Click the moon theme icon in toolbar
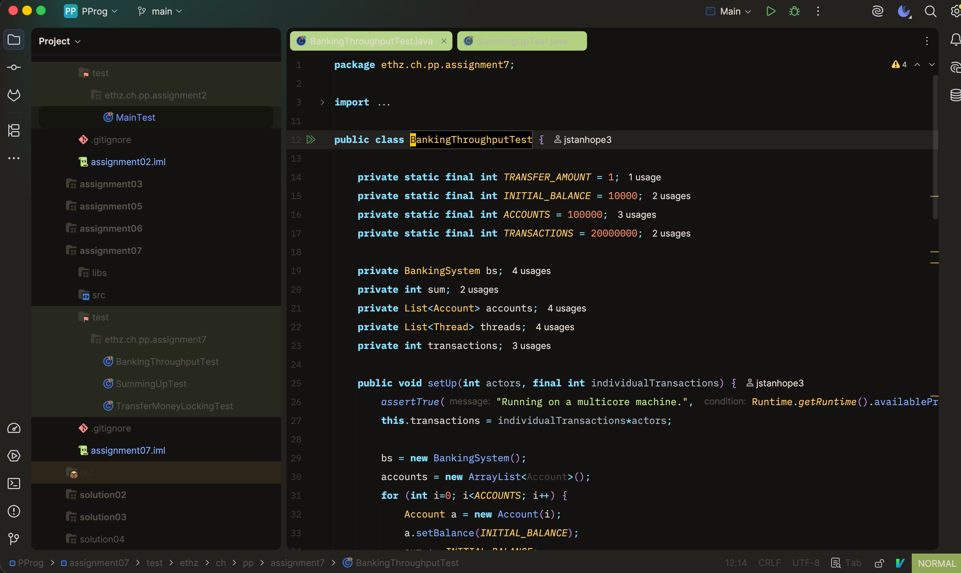The height and width of the screenshot is (573, 961). click(904, 11)
